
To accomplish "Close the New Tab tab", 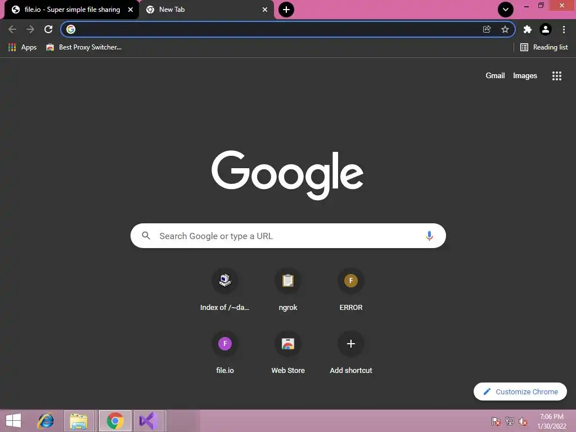I will [x=265, y=10].
